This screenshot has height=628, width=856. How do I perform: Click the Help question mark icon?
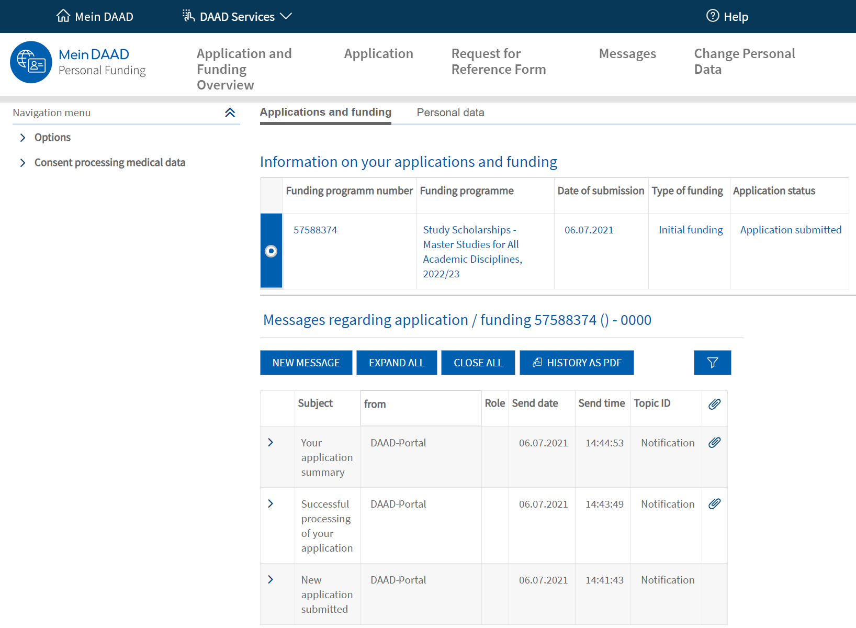click(713, 16)
